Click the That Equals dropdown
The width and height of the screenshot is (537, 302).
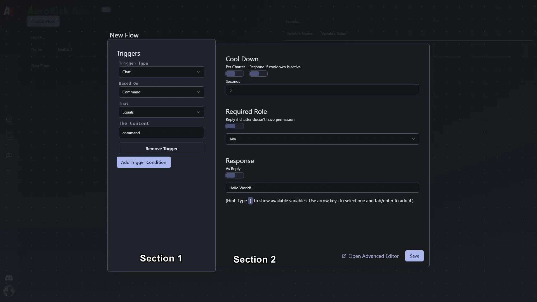pyautogui.click(x=161, y=112)
